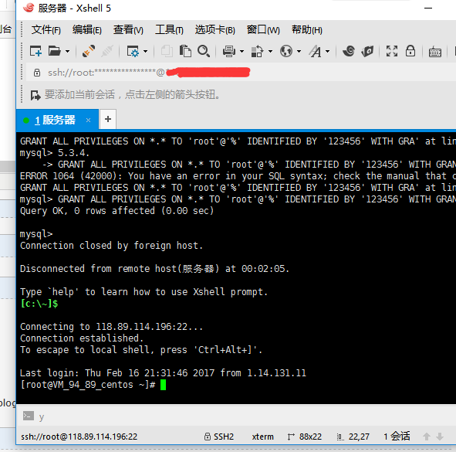Image resolution: width=456 pixels, height=452 pixels.
Task: Open the 窗口(W) menu
Action: 263,29
